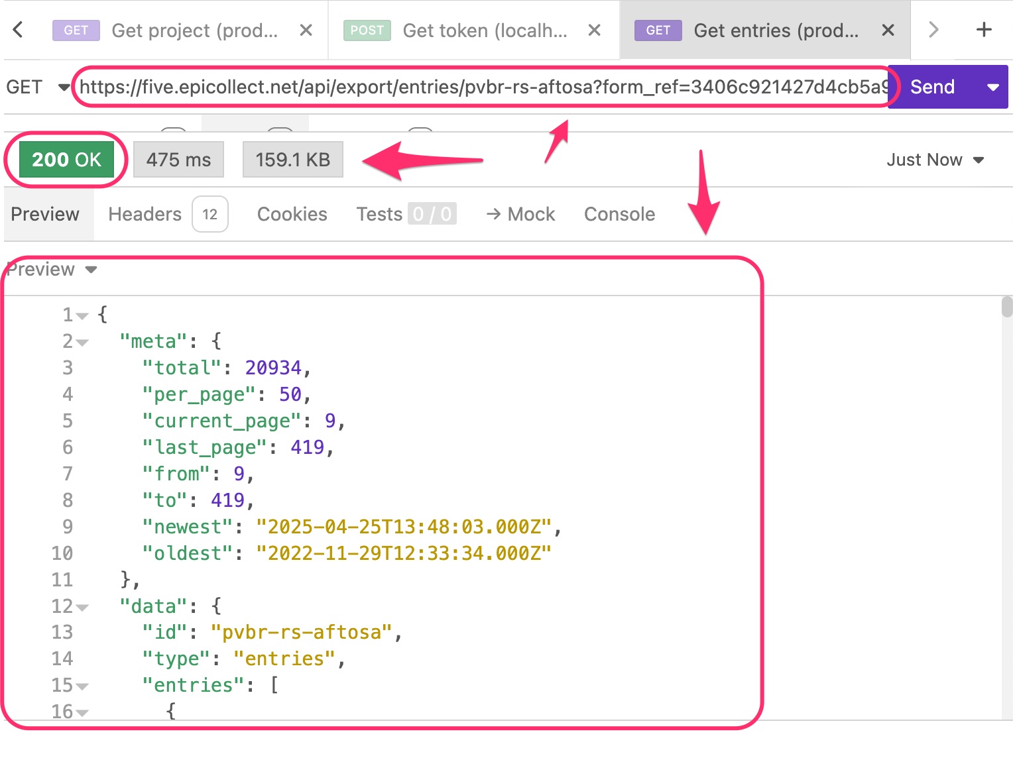Collapse the "meta" object on line 2
Screen dimensions: 1013x758
tap(82, 343)
